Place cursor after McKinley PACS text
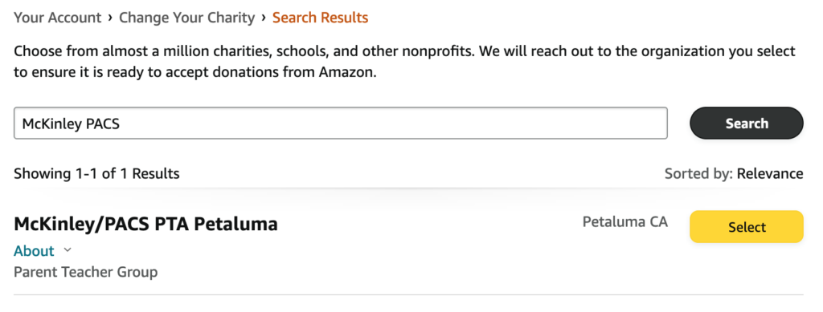The image size is (823, 312). coord(122,124)
